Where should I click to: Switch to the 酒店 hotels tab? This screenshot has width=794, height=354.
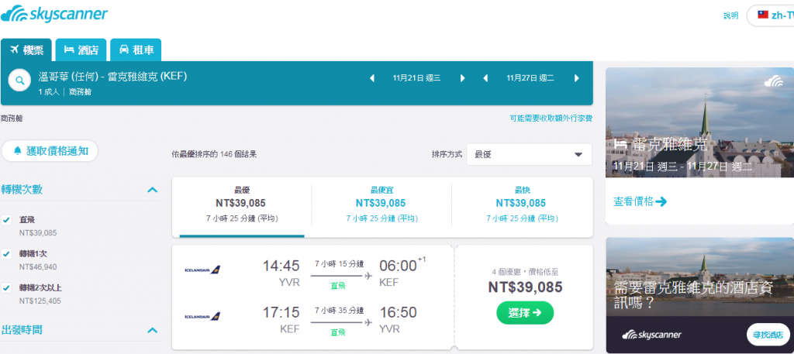81,50
